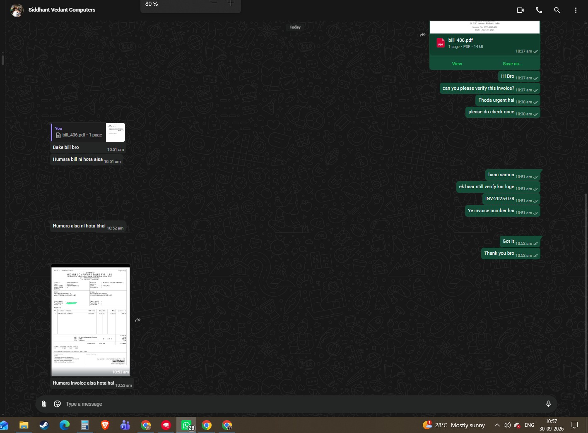Switch input language via ENG indicator
Image resolution: width=588 pixels, height=433 pixels.
(x=529, y=425)
